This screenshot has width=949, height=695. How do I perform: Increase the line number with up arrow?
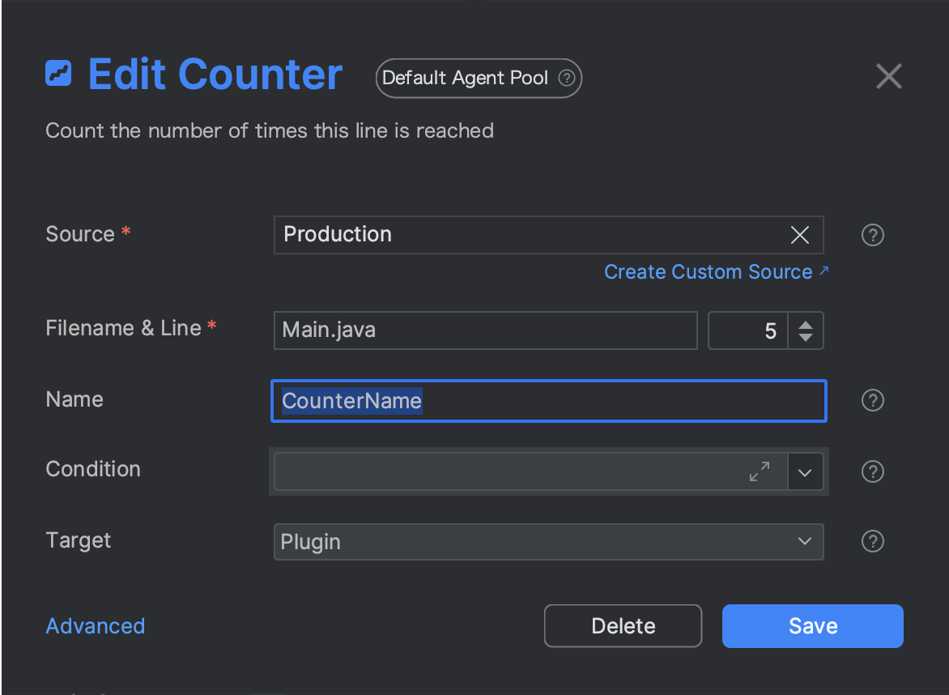(x=806, y=325)
